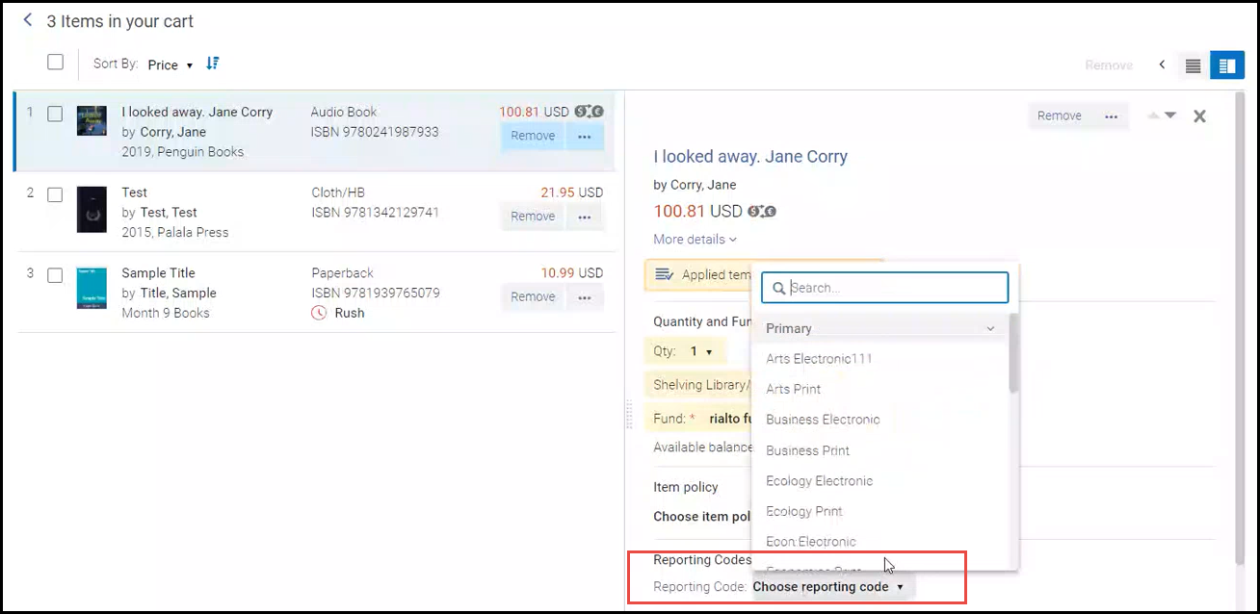Remove the Test book from the cart

(533, 217)
